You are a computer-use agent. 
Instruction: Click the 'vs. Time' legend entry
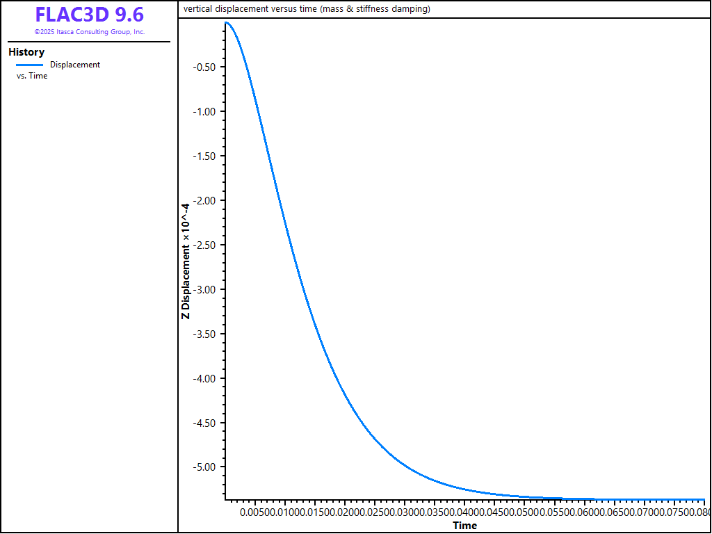[32, 76]
